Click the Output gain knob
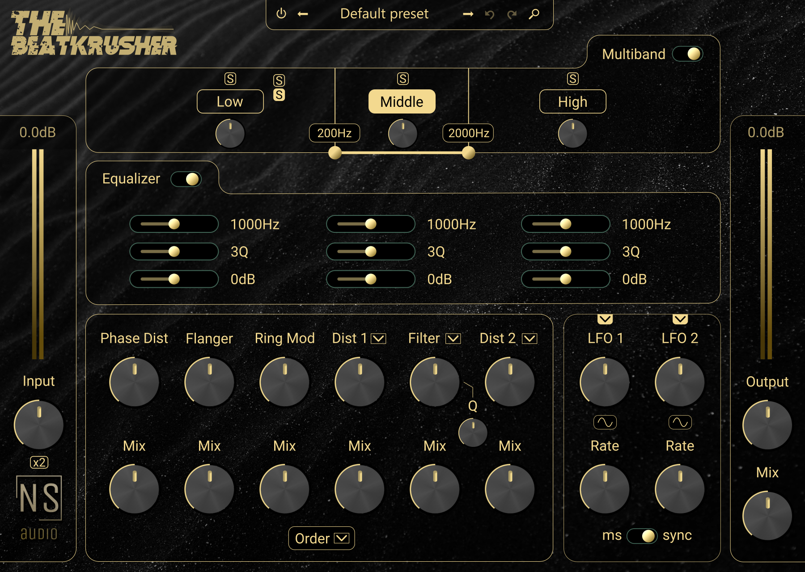The height and width of the screenshot is (572, 805). coord(767,425)
